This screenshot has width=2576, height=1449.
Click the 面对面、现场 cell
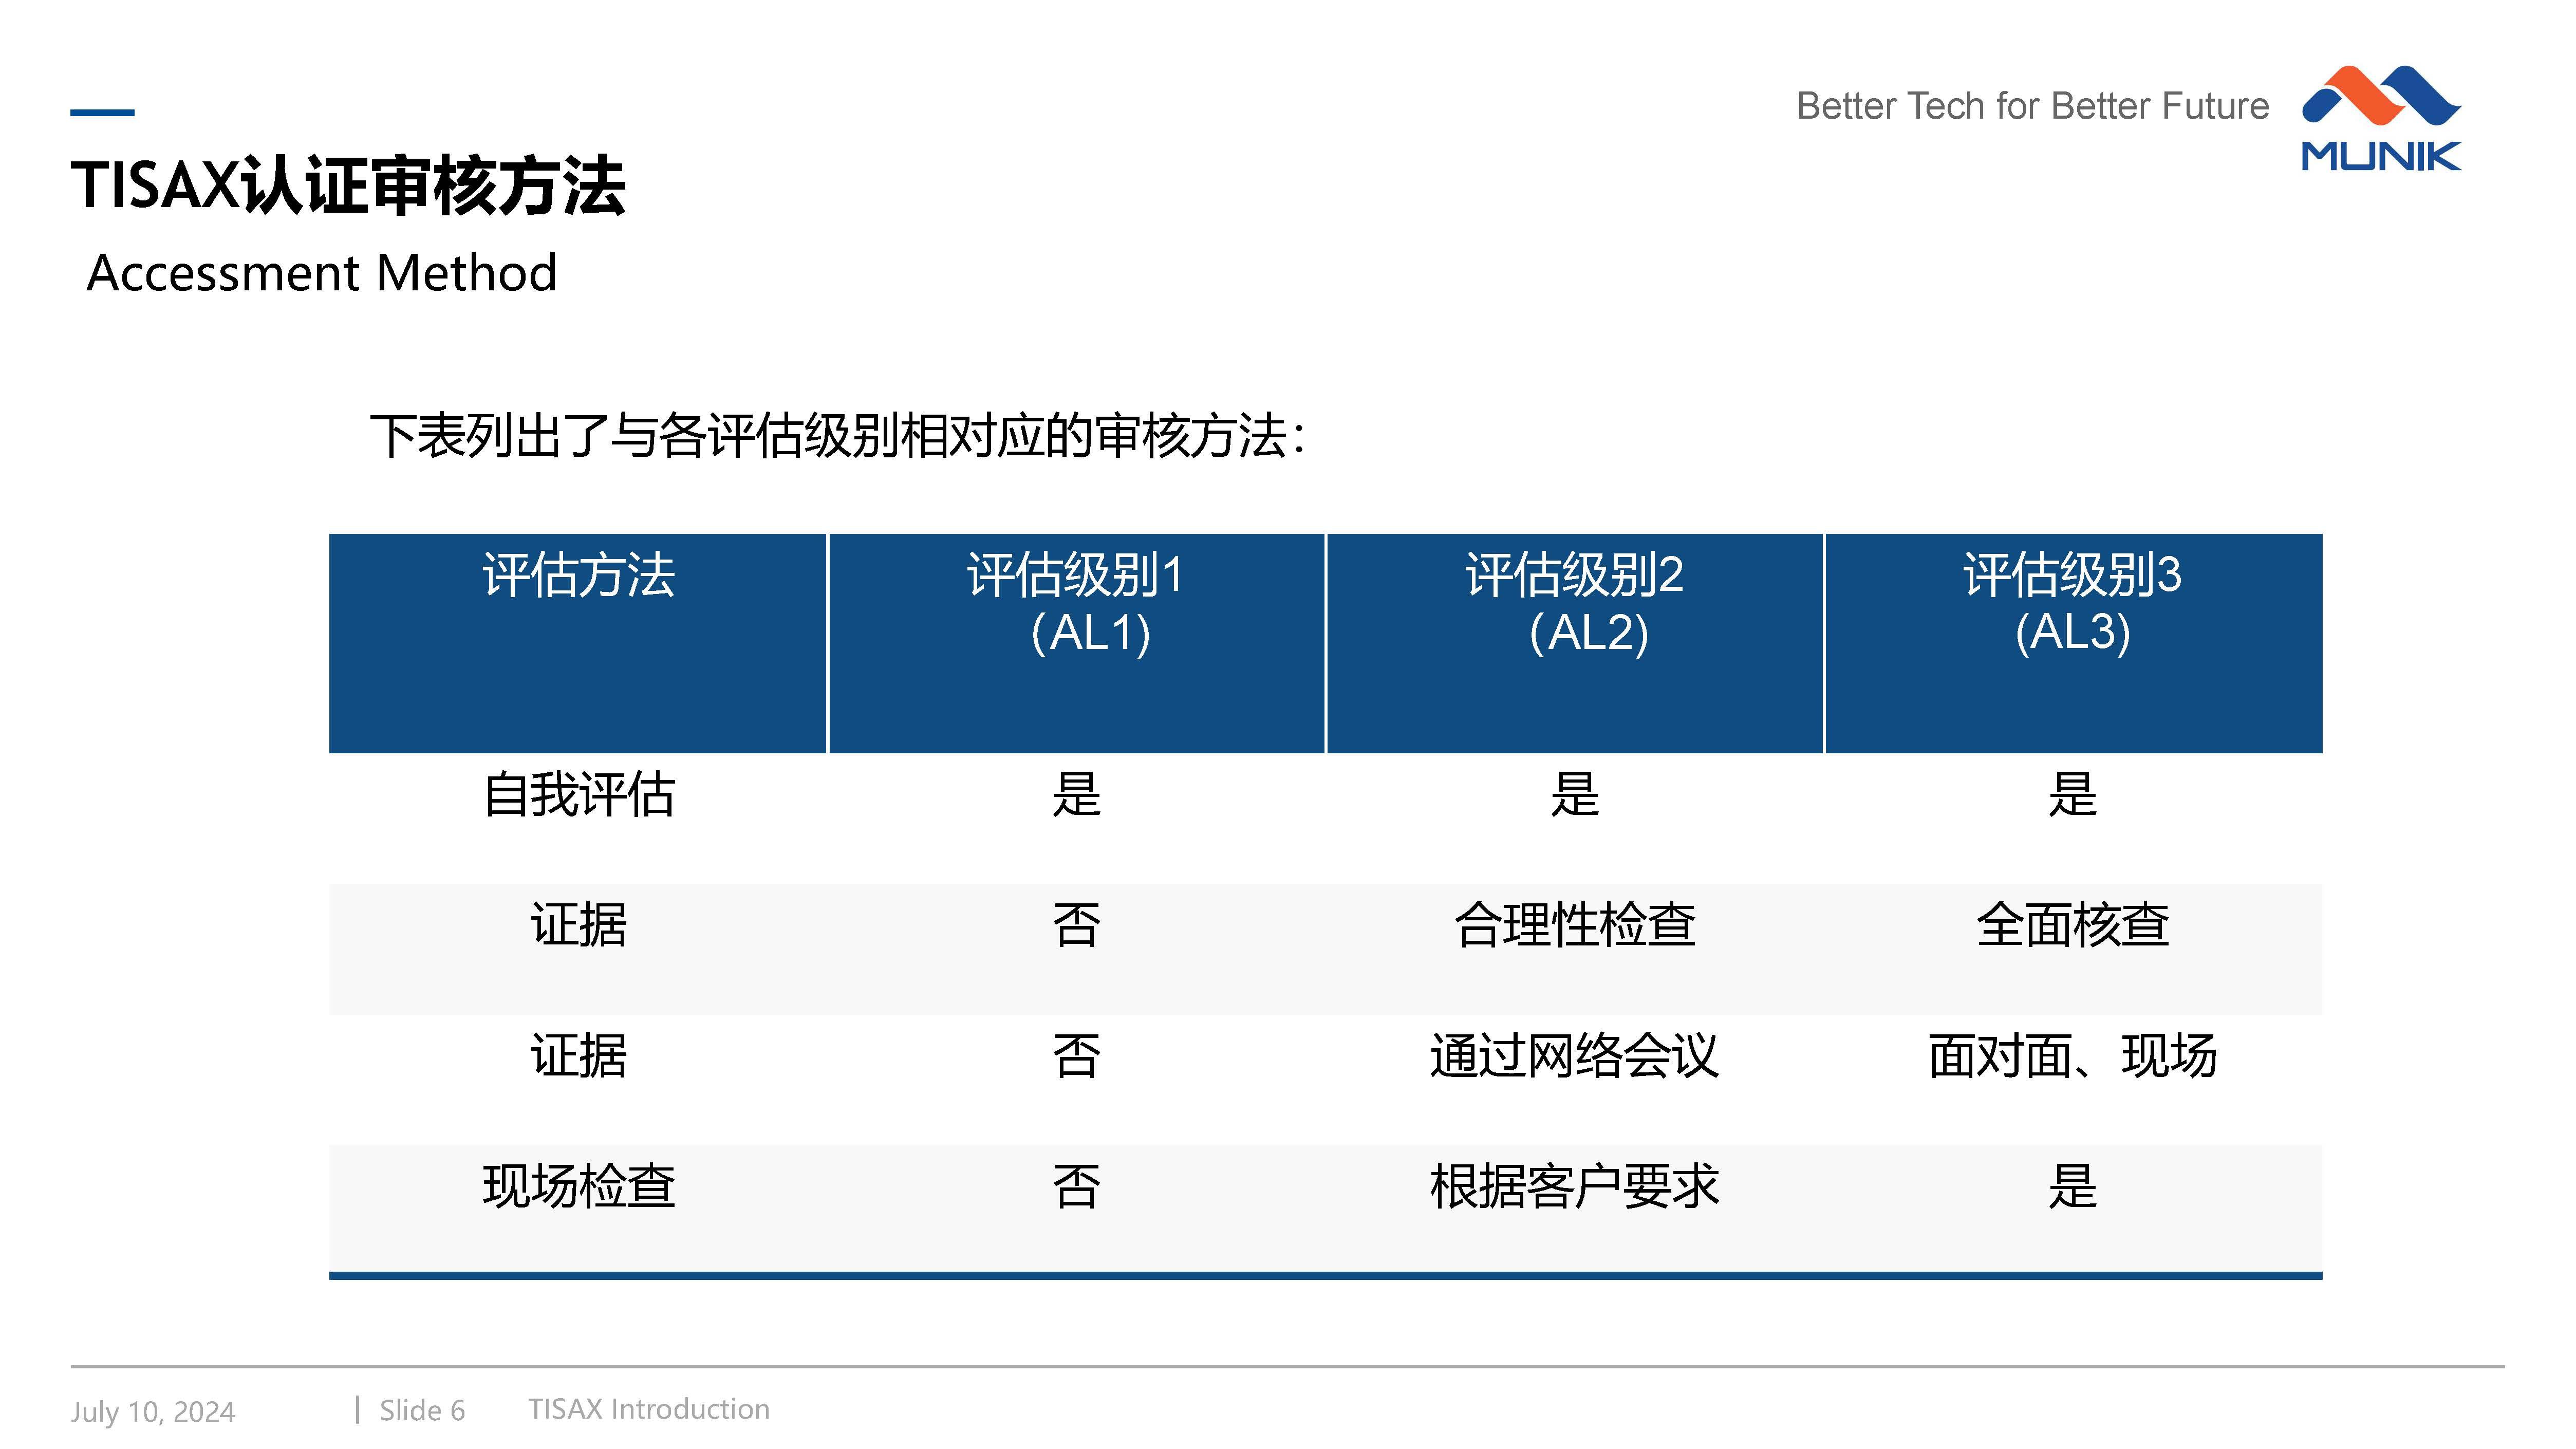(x=2072, y=1056)
